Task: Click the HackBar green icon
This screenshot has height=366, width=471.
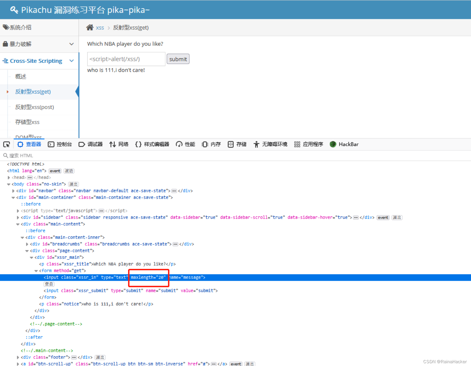Action: coord(333,144)
